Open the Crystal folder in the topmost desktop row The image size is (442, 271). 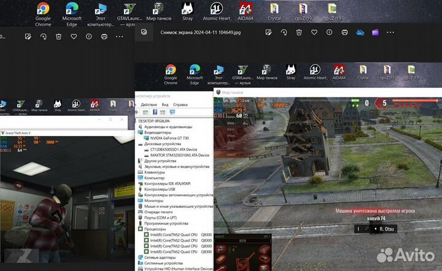tap(274, 12)
